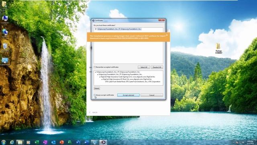Collapse top Eclipse.org Foundation tree node
This screenshot has height=145, width=257.
[x=96, y=72]
